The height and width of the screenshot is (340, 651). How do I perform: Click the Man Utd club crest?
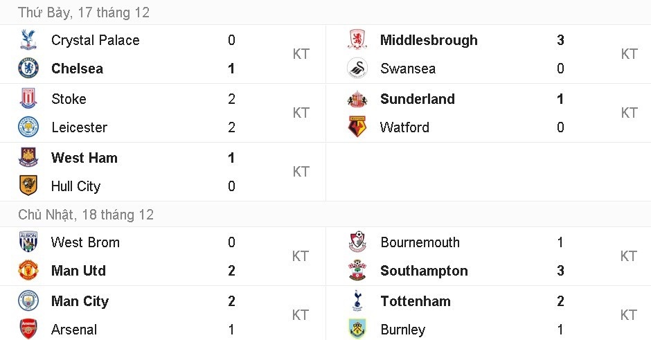click(28, 271)
